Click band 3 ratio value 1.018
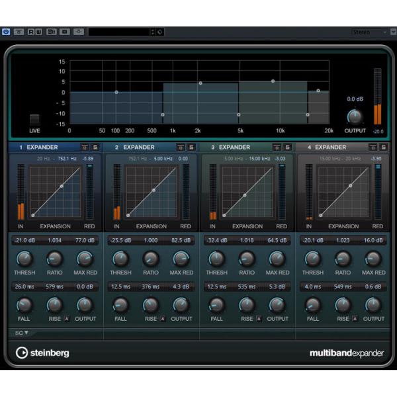The image size is (397, 397). click(247, 240)
